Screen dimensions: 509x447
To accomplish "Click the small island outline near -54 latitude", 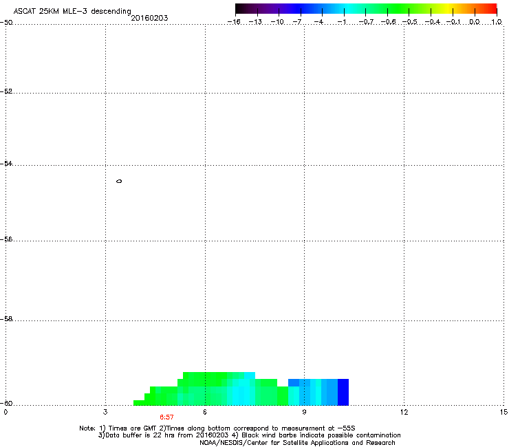I will (x=119, y=181).
